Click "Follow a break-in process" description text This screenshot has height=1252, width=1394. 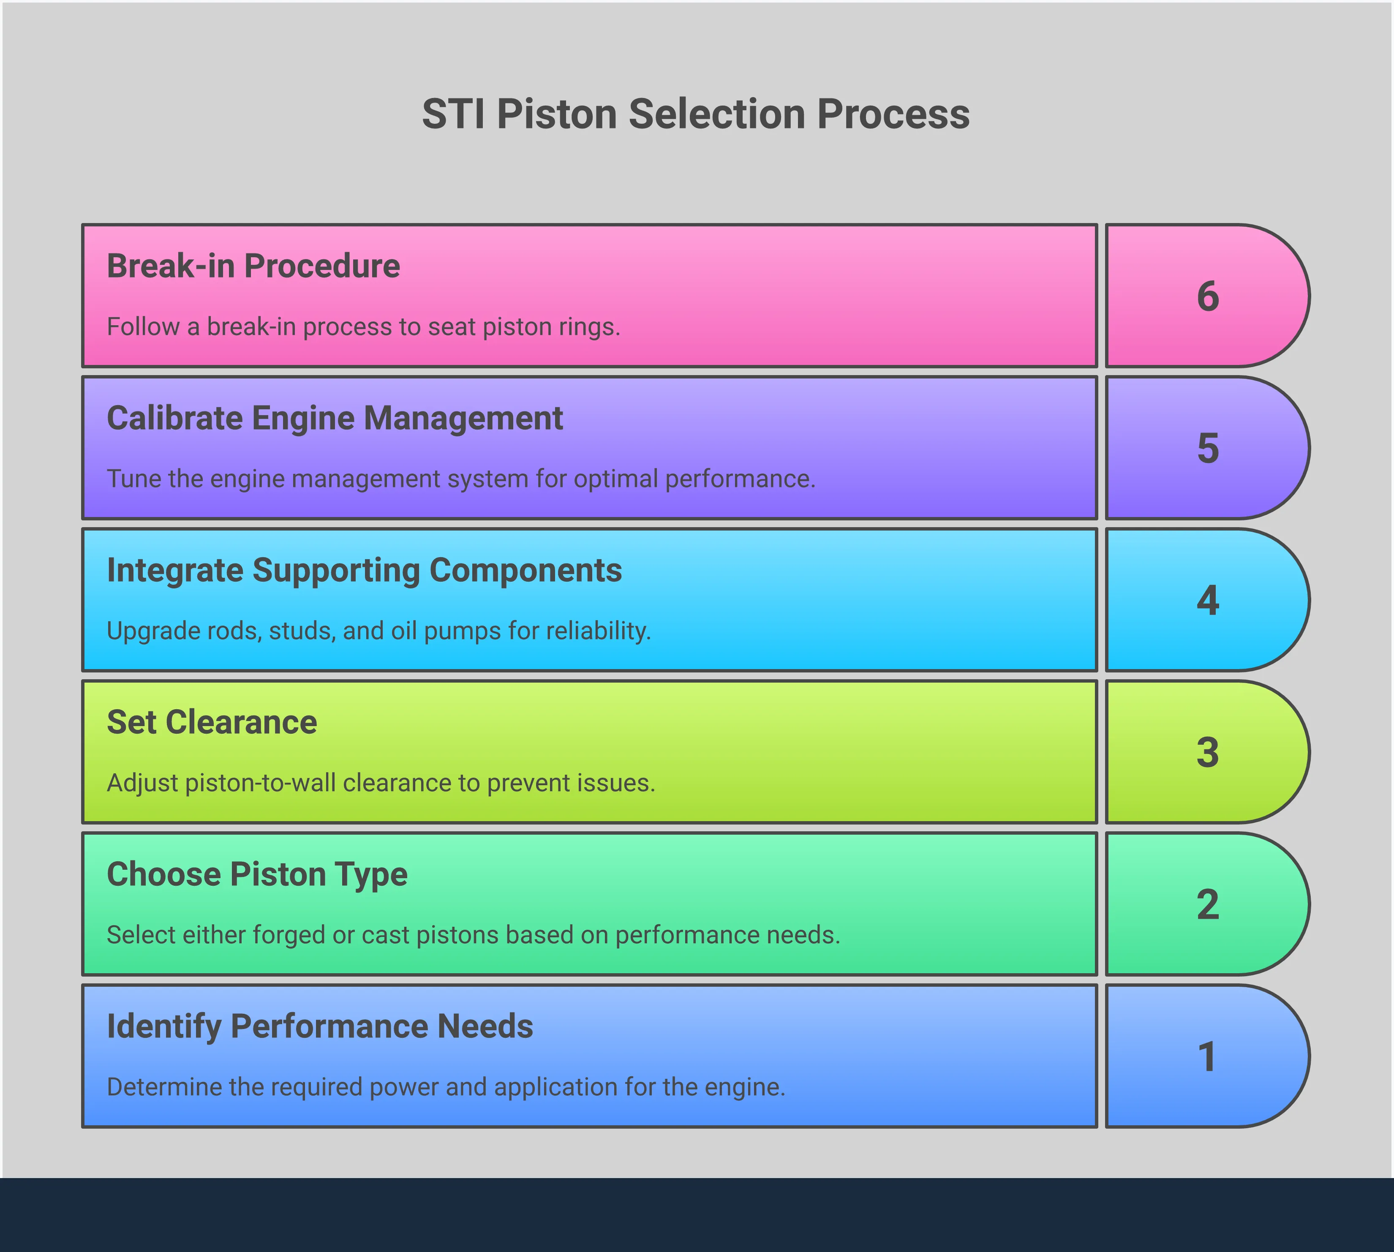click(363, 327)
